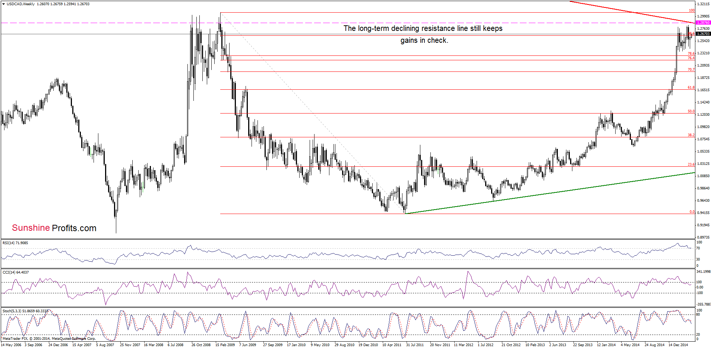Image resolution: width=711 pixels, height=348 pixels.
Task: Click the 78.6 Fibonacci level label
Action: coord(691,54)
